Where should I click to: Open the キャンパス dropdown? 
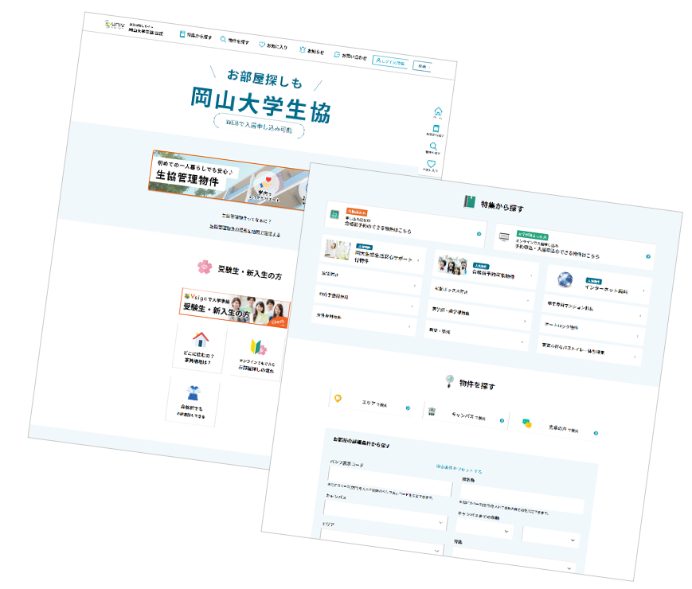click(385, 516)
